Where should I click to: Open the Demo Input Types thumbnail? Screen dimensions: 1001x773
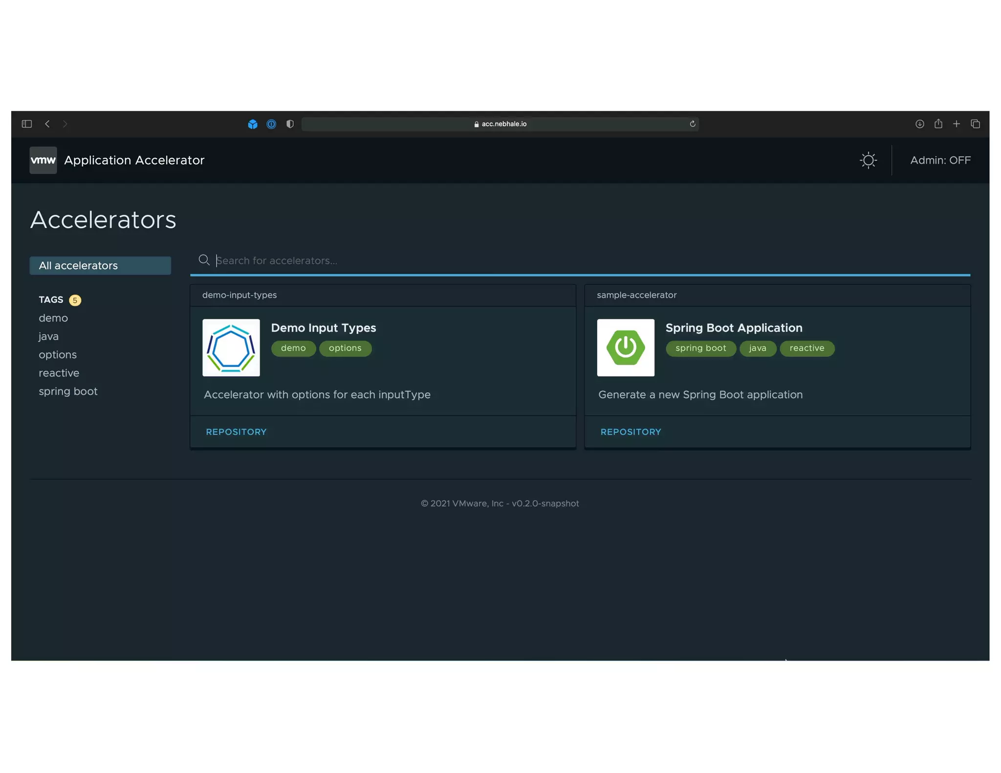231,347
